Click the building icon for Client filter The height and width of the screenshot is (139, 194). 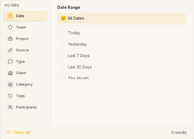click(x=10, y=73)
